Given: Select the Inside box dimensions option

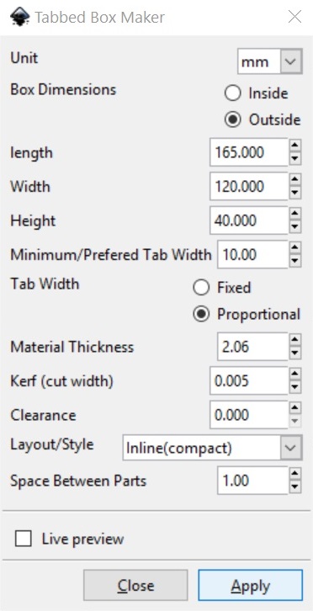Looking at the screenshot, I should [x=256, y=93].
